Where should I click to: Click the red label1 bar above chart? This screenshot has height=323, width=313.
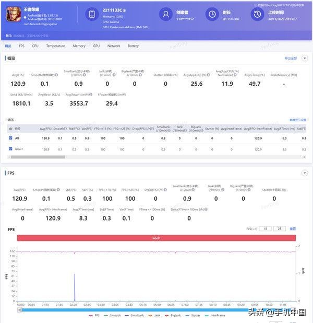(x=156, y=238)
